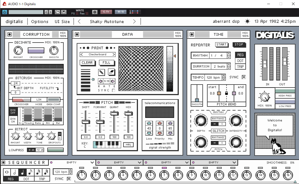
Task: Raise telecommunications Mix with up arrow
Action: pyautogui.click(x=170, y=123)
